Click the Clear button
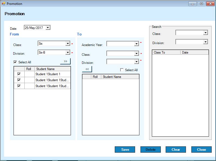 tap(176, 150)
